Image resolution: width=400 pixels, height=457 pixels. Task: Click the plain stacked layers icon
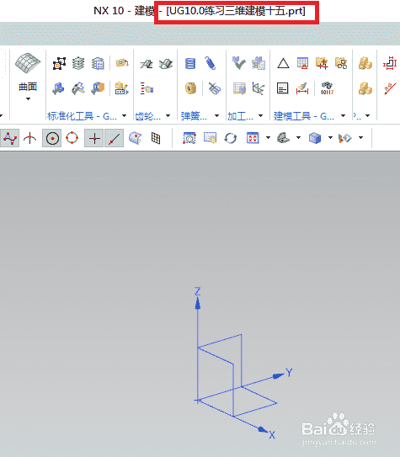pos(78,63)
